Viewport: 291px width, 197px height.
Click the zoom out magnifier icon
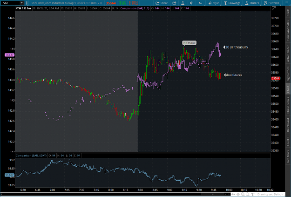point(248,194)
